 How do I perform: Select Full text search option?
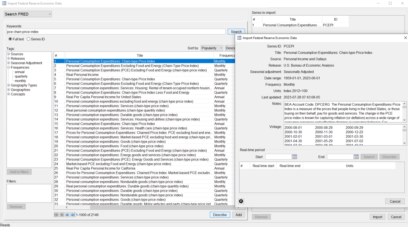[x=10, y=39]
